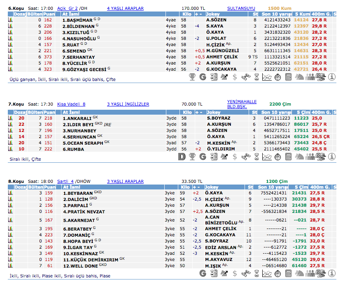Click the calculator icon under race 6

(288, 76)
